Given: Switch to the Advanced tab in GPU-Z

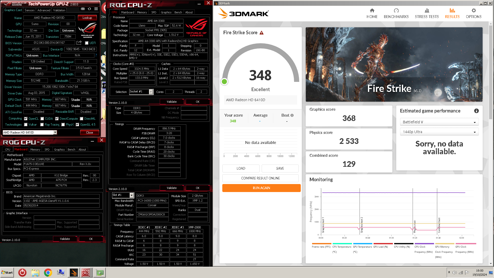Looking at the screenshot, I should [44, 10].
